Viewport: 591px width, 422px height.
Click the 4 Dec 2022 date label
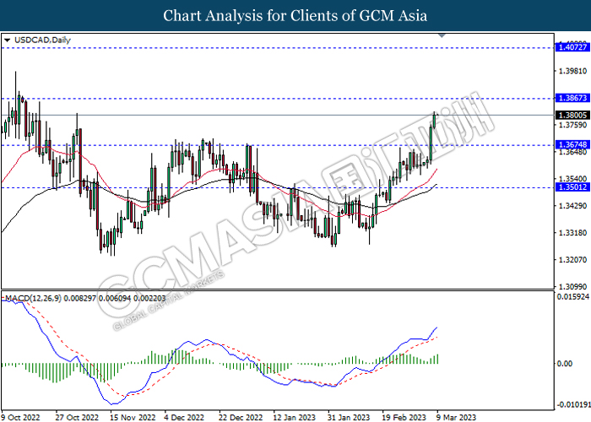pos(184,417)
